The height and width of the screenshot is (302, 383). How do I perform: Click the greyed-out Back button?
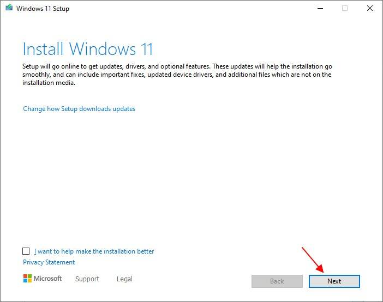tap(277, 281)
